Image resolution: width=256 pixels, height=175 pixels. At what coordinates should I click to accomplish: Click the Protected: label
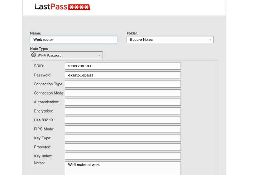point(42,147)
